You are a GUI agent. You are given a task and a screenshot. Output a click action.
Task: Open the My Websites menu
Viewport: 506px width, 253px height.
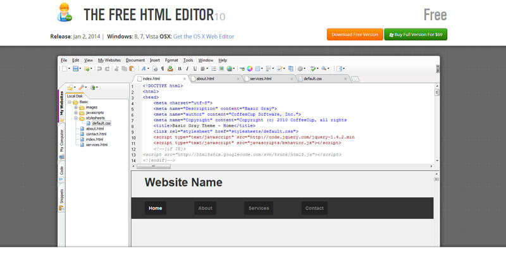tap(109, 60)
